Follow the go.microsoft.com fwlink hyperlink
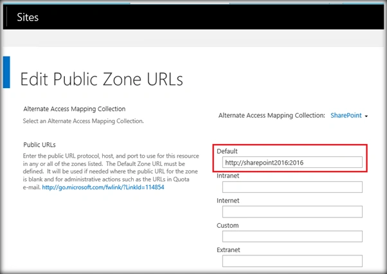387x274 pixels. coord(103,187)
